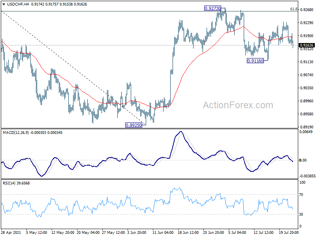
Task: Click the 27 May 12:00 time label
Action: point(113,233)
